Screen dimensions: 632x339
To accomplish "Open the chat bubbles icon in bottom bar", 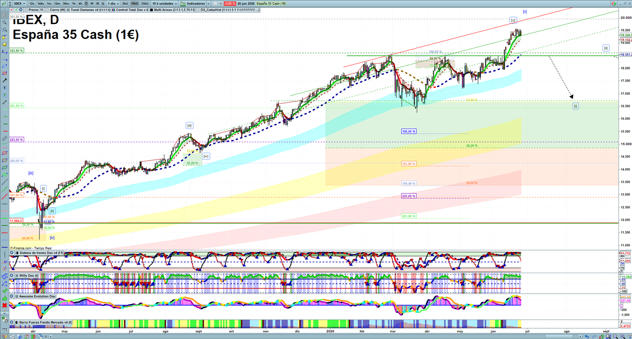I will click(19, 336).
